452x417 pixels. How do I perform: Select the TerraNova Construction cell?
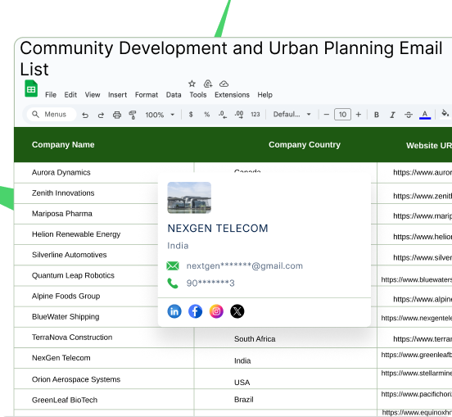[104, 338]
